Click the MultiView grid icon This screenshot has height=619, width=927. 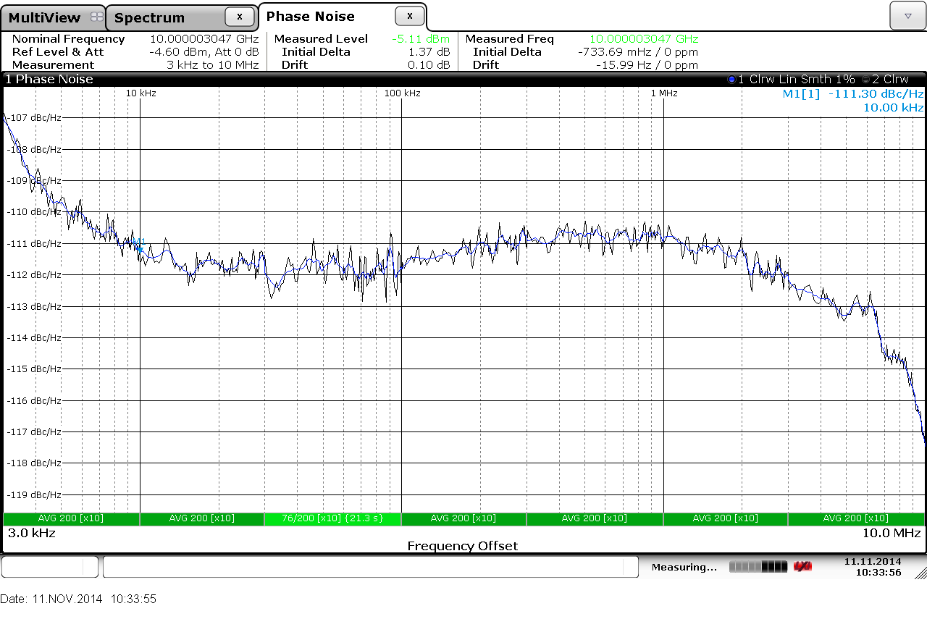[96, 17]
